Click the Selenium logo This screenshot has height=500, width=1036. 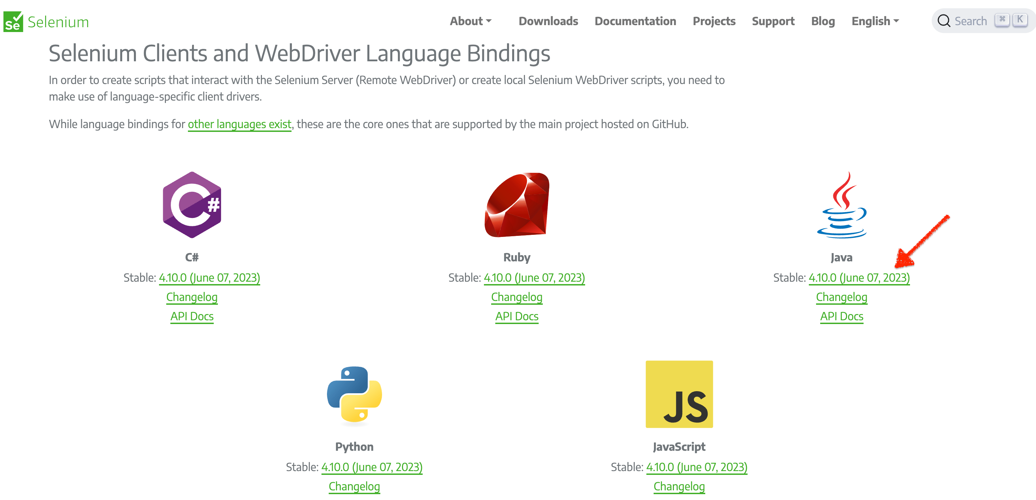coord(45,21)
